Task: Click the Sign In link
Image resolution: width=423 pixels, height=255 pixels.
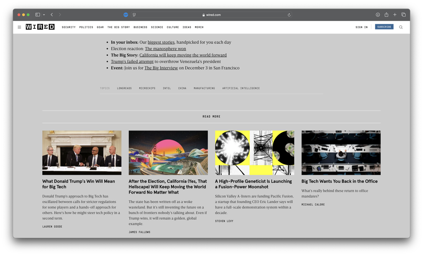Action: [361, 27]
